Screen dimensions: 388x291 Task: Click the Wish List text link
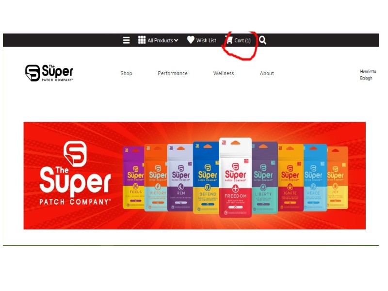(x=206, y=40)
